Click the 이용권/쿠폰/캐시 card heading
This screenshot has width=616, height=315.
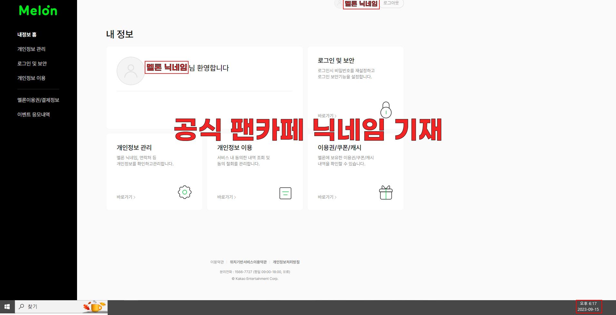[x=339, y=148]
